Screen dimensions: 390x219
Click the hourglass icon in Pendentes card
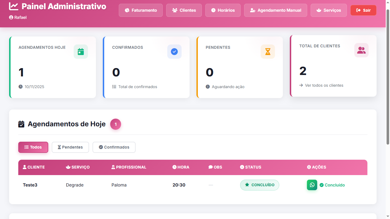(x=268, y=52)
